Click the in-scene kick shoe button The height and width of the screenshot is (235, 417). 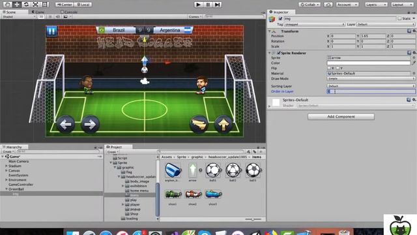click(199, 124)
